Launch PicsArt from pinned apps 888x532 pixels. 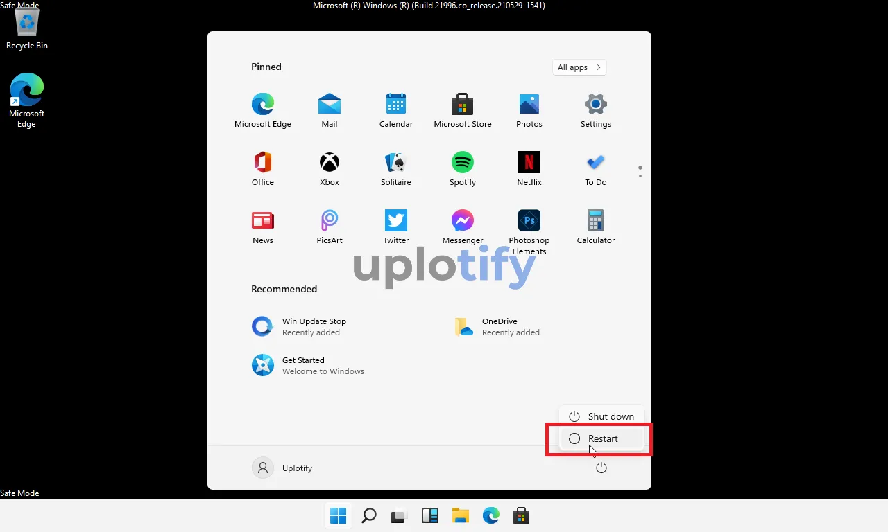pos(330,227)
